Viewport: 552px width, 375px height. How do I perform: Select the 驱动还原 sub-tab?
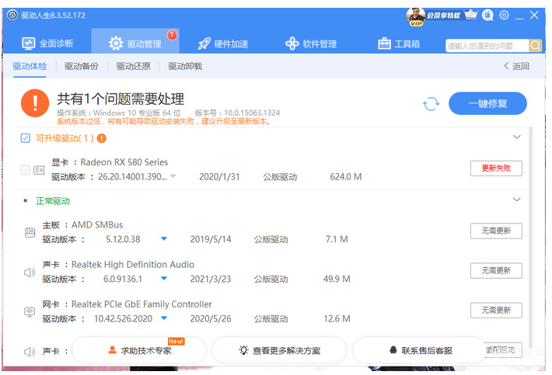coord(134,66)
